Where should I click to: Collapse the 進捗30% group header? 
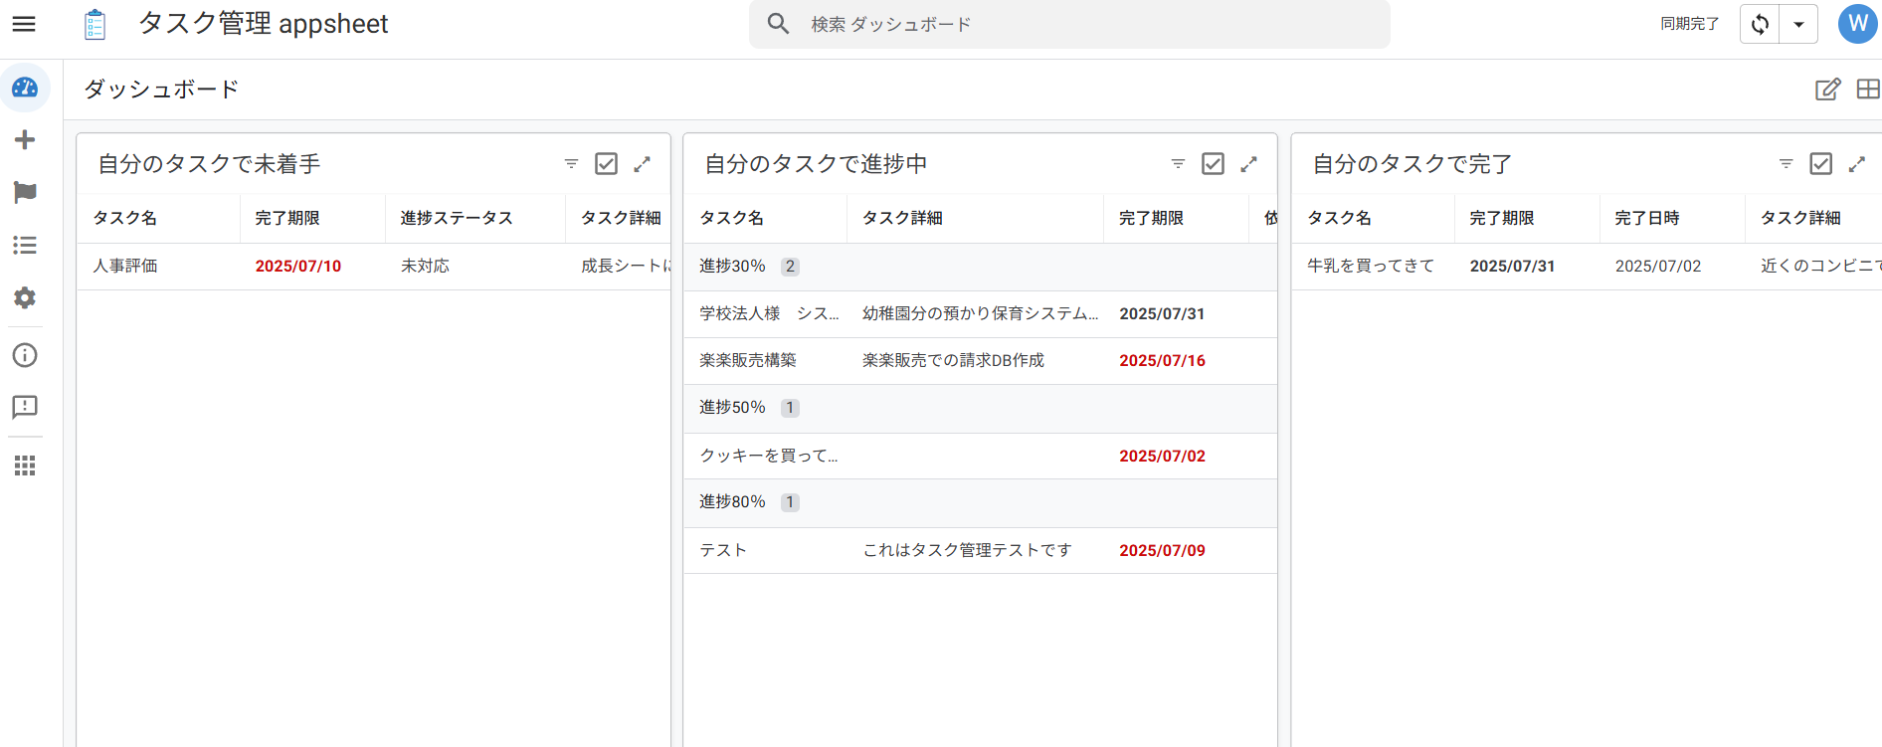click(732, 267)
